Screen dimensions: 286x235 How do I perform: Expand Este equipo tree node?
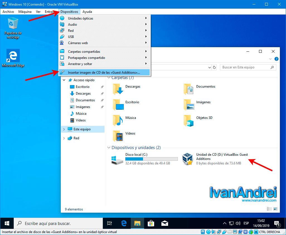pos(64,129)
